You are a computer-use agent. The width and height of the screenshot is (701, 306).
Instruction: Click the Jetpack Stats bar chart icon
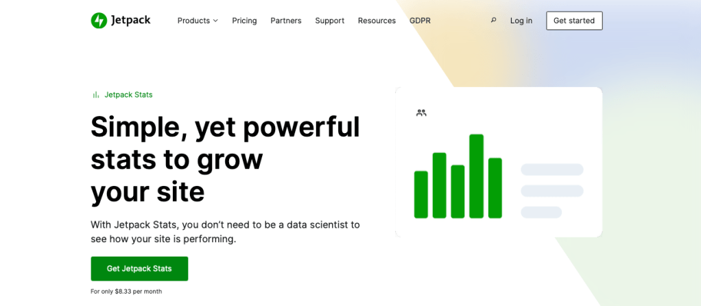pyautogui.click(x=95, y=95)
